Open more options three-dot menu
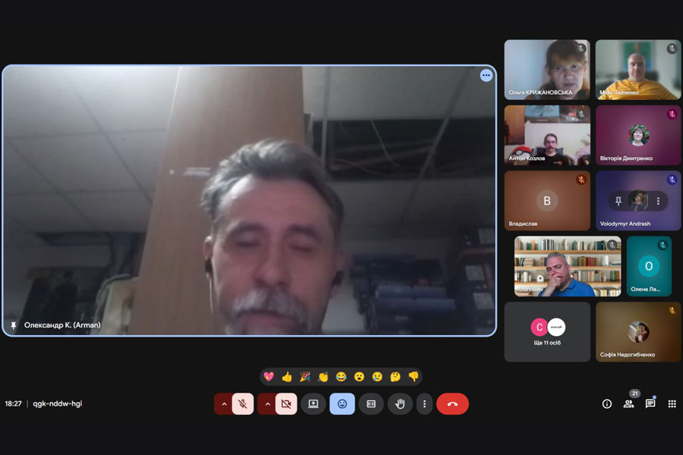Screen dimensions: 683x455 pos(424,404)
